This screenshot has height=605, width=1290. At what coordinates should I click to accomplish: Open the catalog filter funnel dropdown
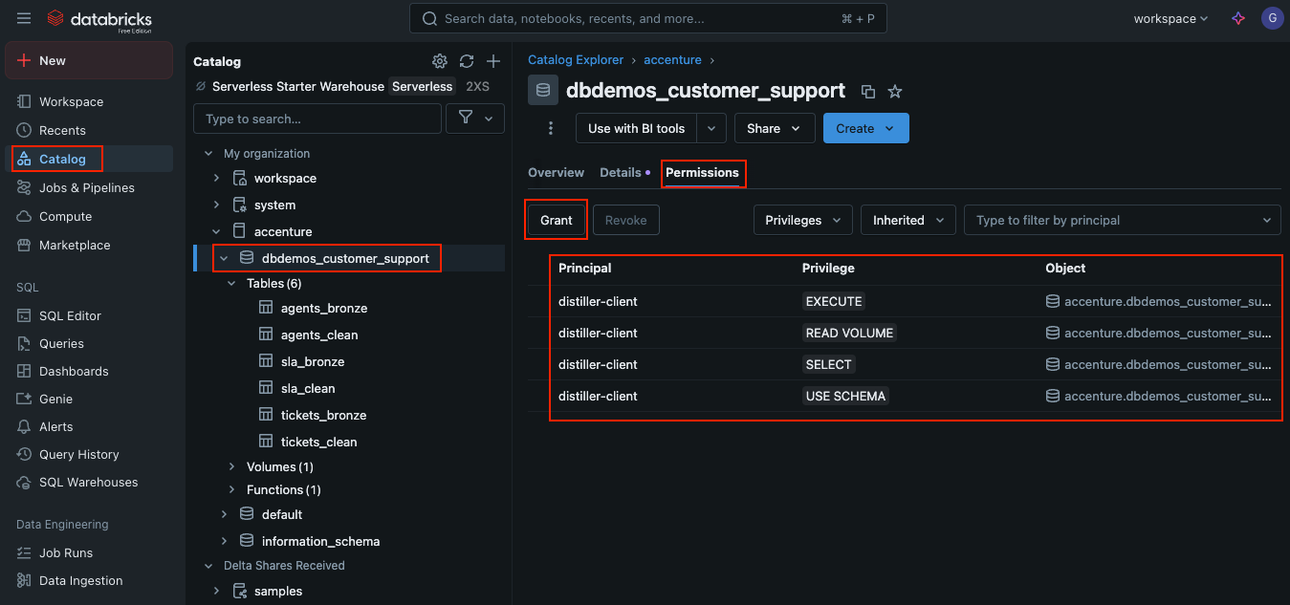click(475, 119)
